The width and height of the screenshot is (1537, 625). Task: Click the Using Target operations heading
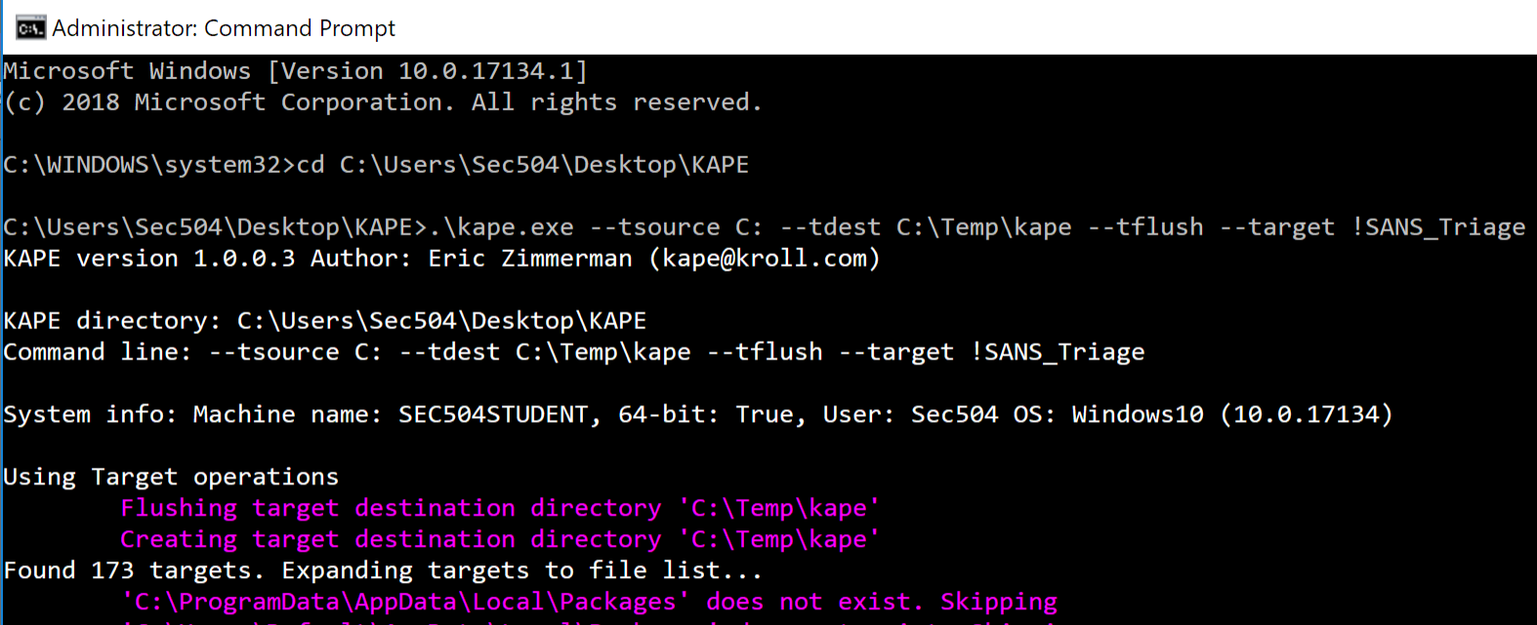tap(170, 476)
